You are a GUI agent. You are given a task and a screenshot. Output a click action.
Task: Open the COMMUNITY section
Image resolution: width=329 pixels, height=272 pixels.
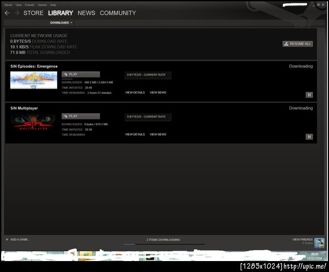click(118, 13)
